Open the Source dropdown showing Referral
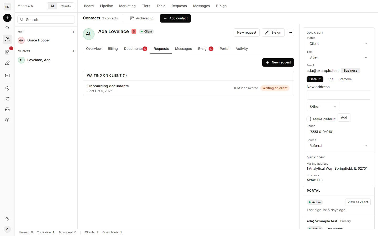The image size is (378, 236). click(339, 146)
